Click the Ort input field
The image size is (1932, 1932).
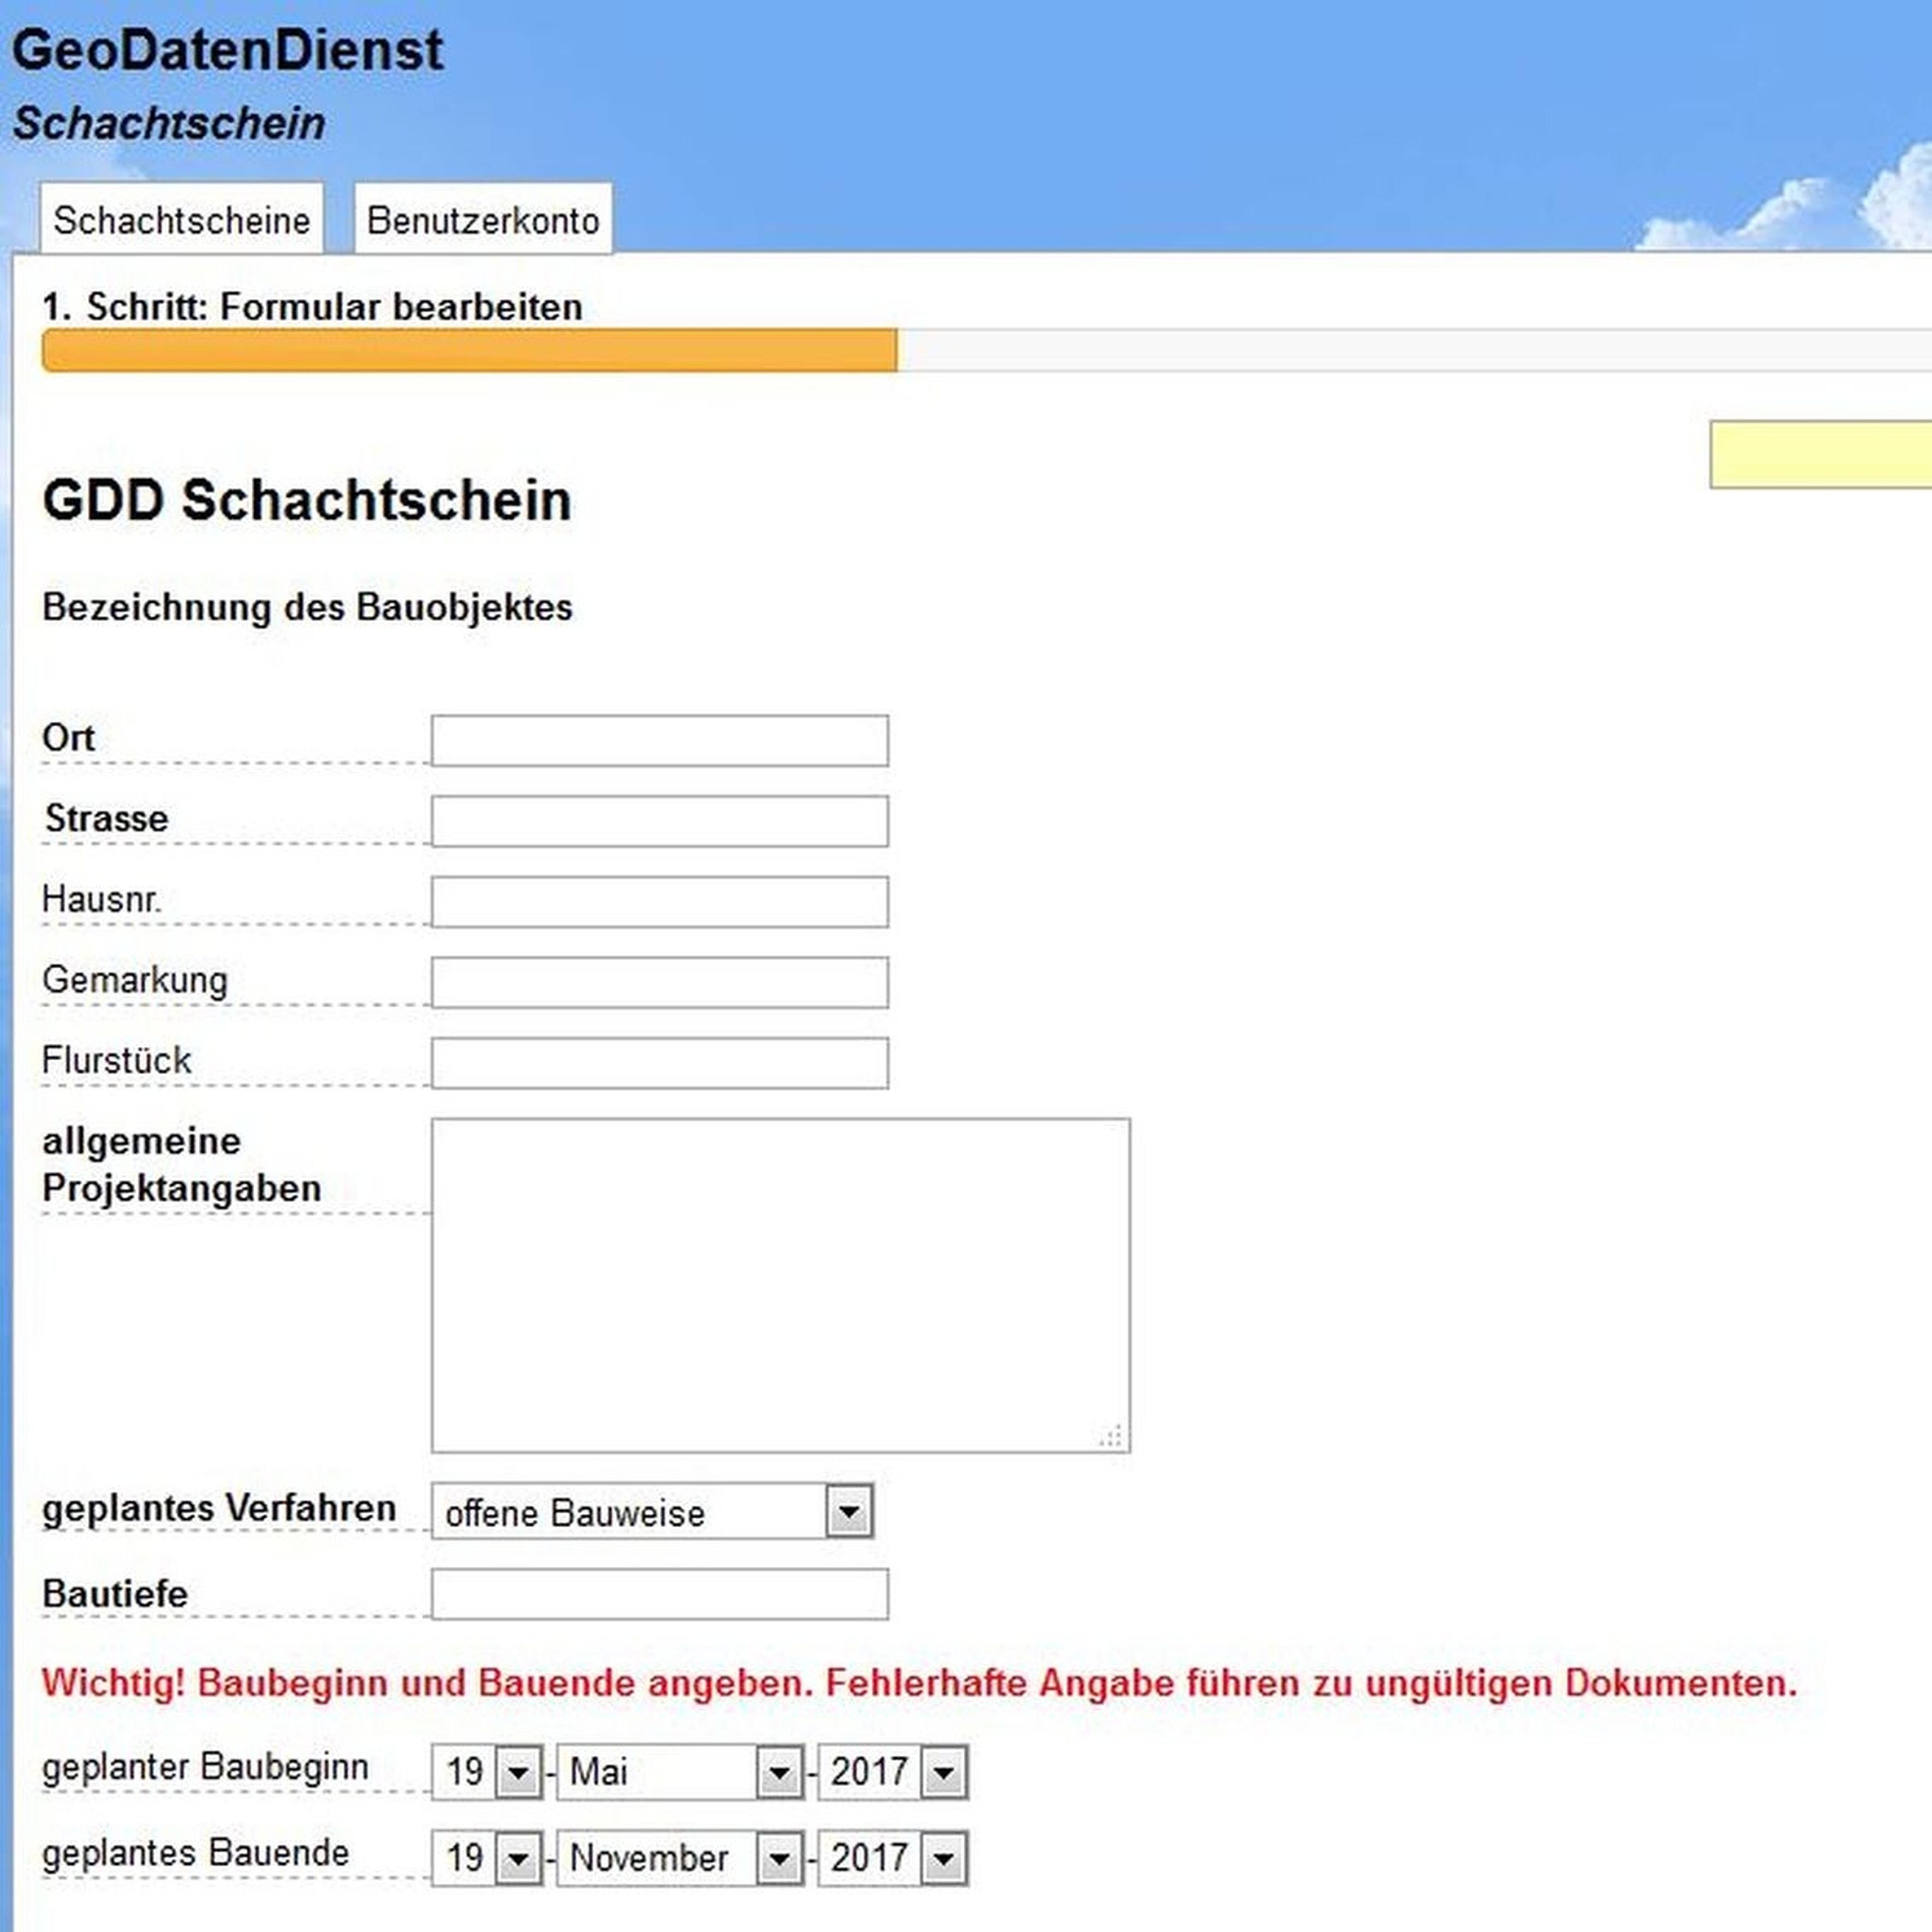(x=659, y=740)
